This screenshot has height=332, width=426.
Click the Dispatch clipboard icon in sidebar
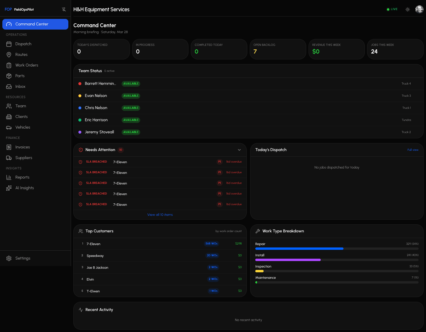coord(9,44)
